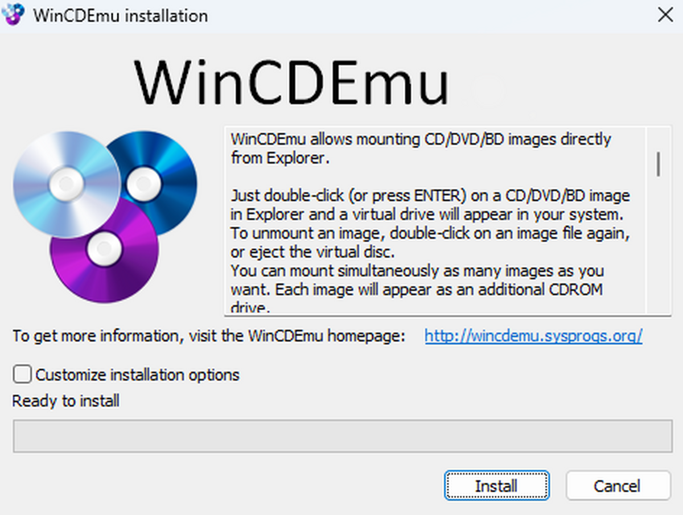Click the "Just double-click" instruction line
Image resolution: width=683 pixels, height=515 pixels.
coord(430,196)
